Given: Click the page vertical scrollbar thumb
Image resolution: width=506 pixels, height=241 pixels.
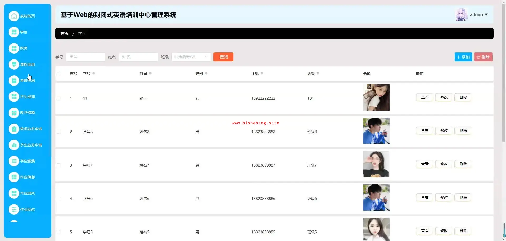Looking at the screenshot, I should (504, 74).
